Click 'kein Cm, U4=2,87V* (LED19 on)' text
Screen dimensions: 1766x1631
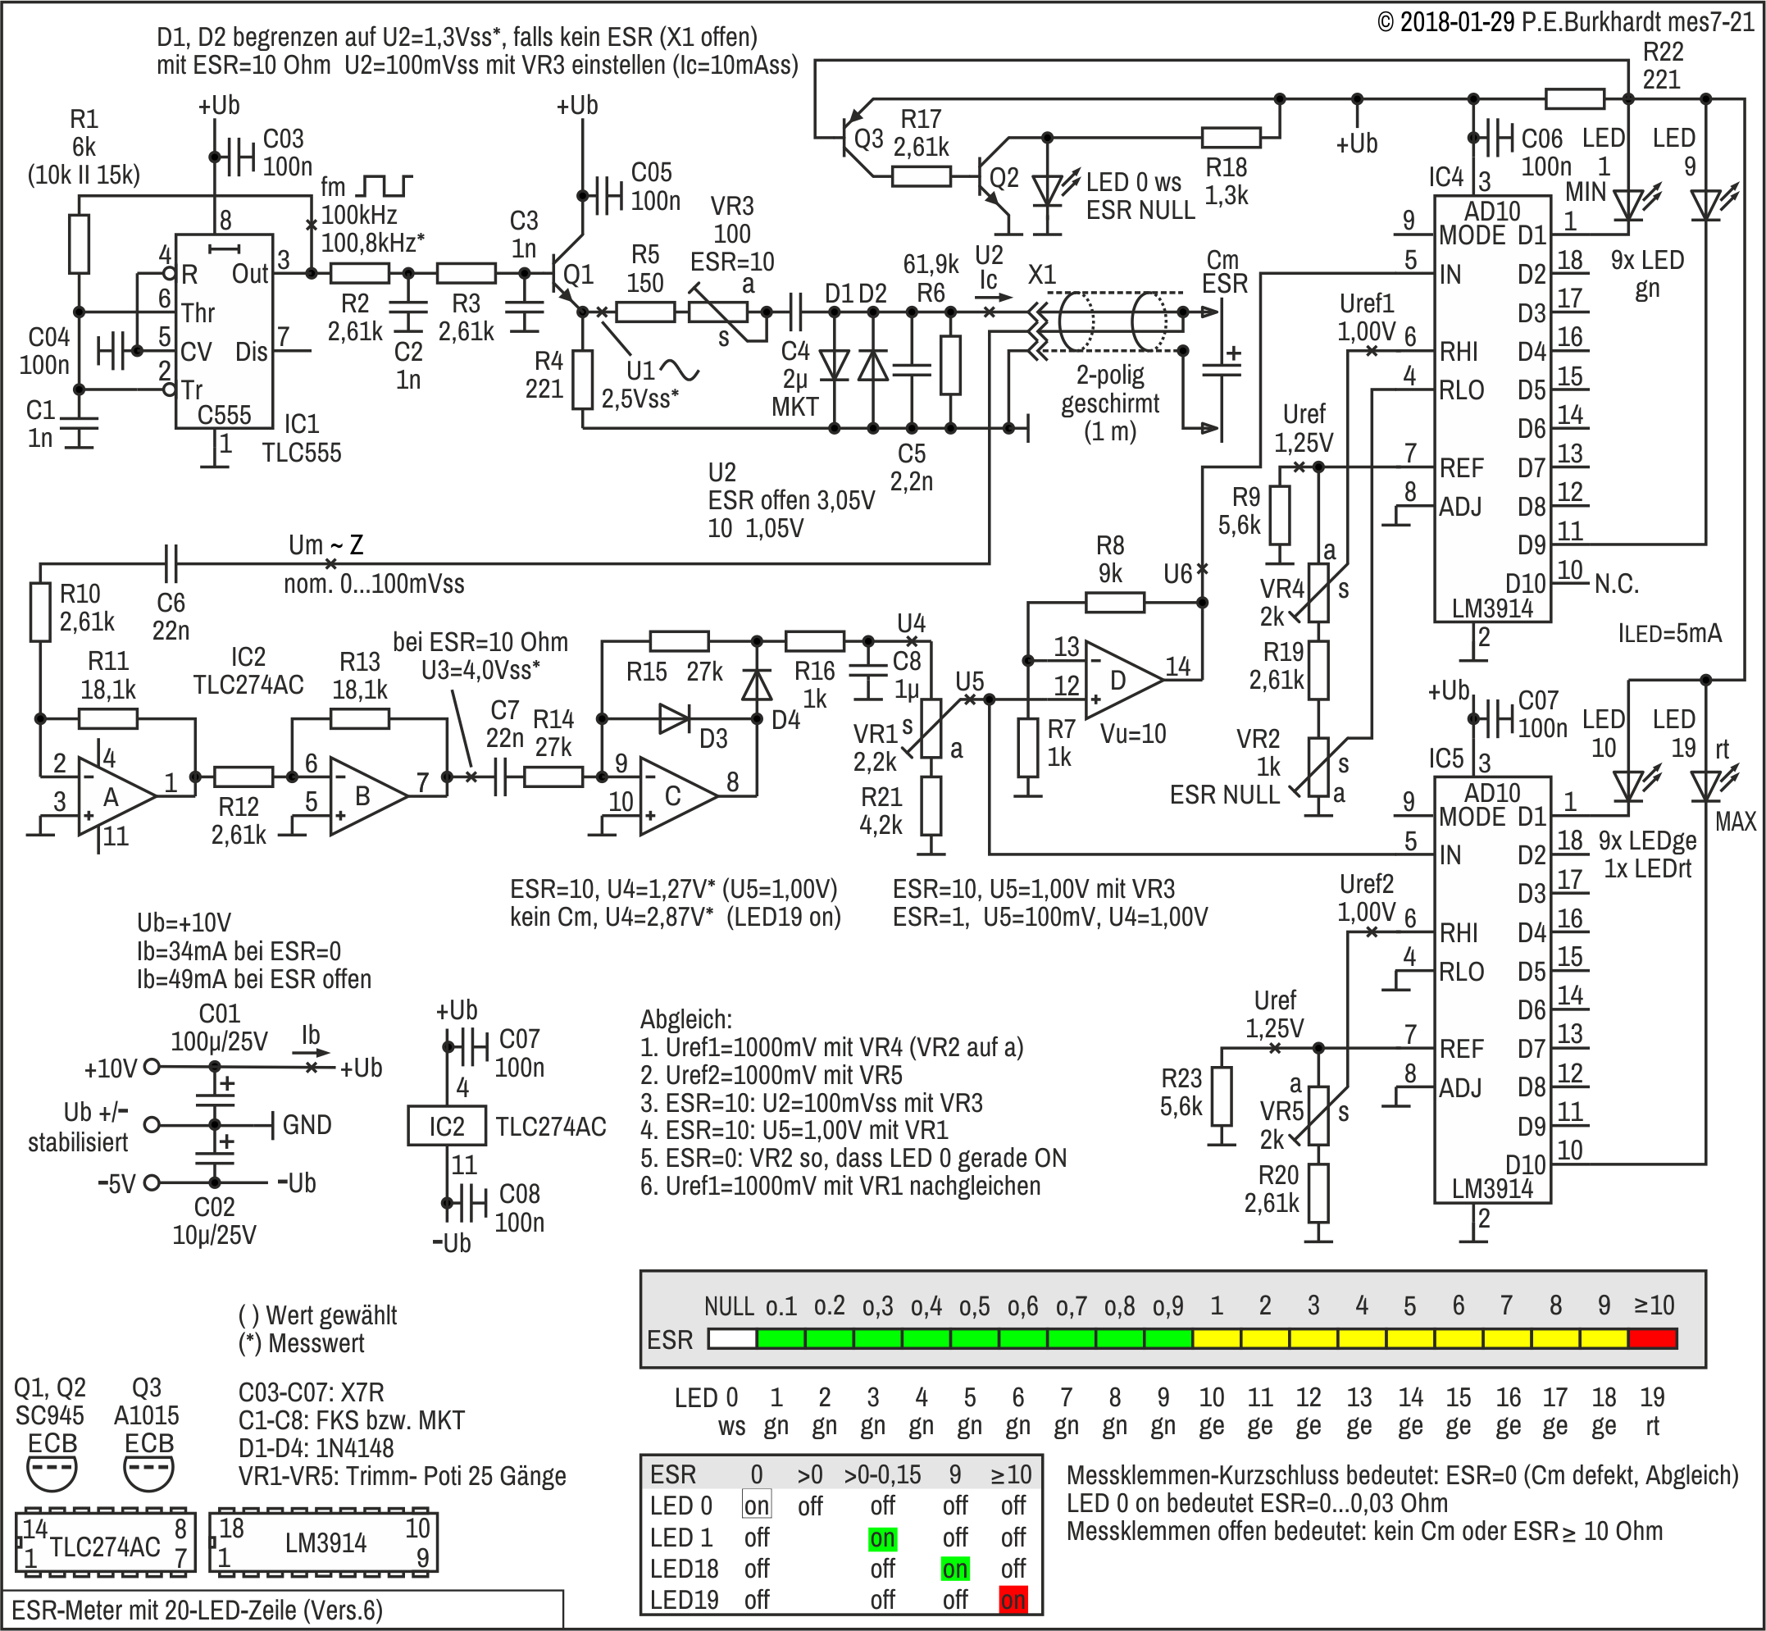675,917
